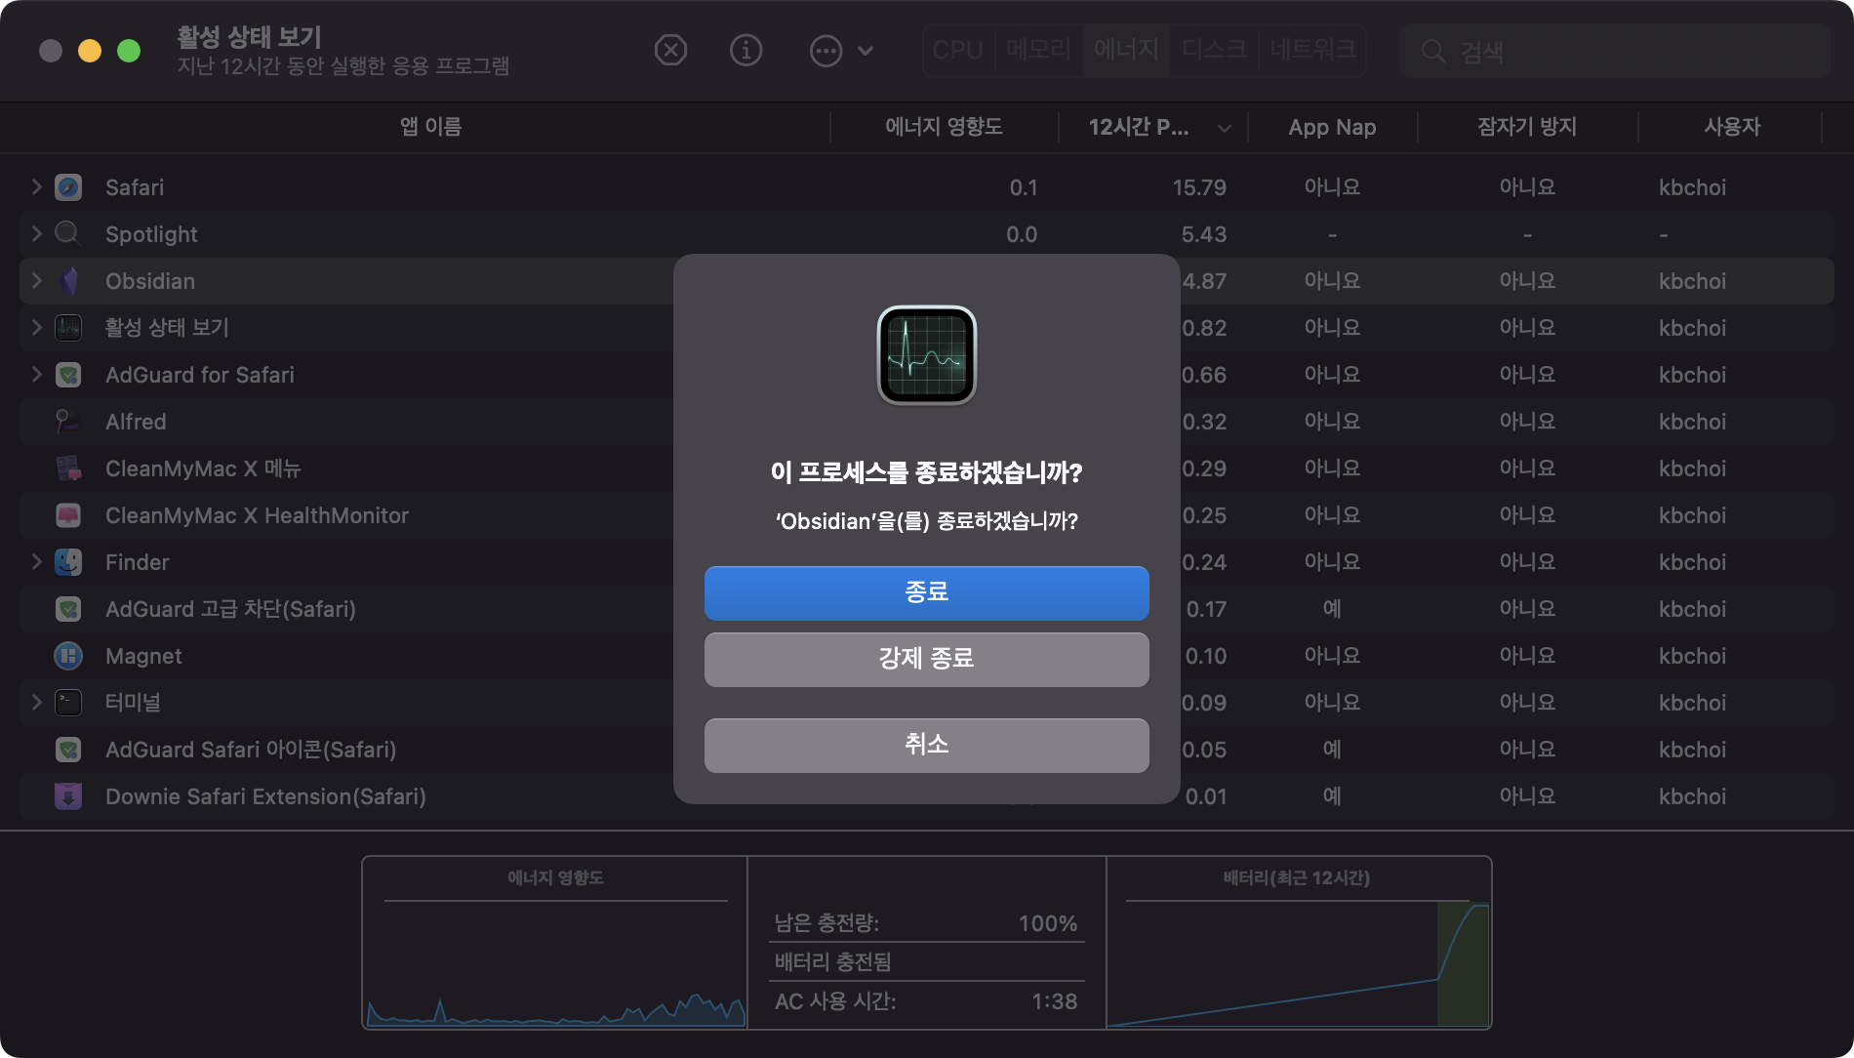Screen dimensions: 1854x1058
Task: Click the stop process (X) toolbar icon
Action: click(x=670, y=50)
